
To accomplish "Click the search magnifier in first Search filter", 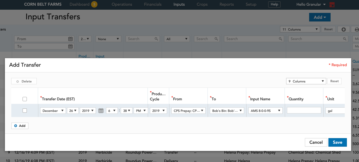I will pyautogui.click(x=156, y=39).
